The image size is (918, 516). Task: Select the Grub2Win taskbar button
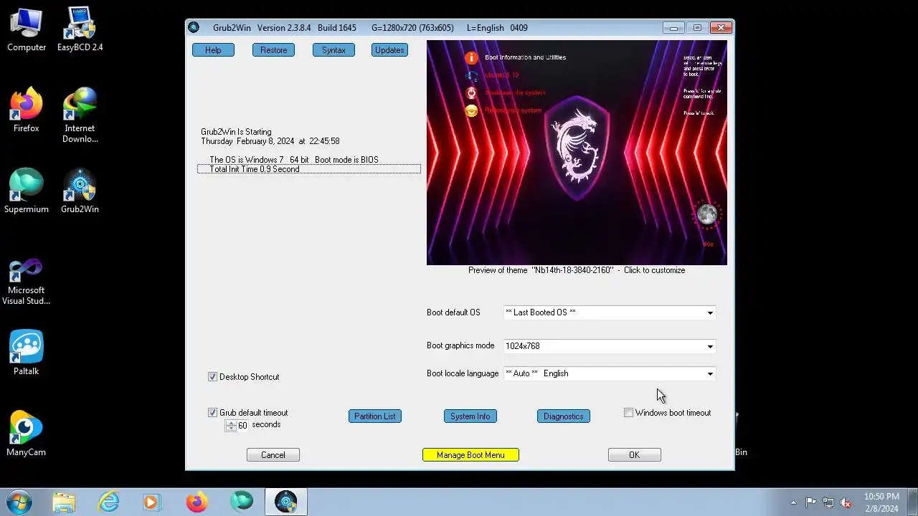[x=286, y=502]
